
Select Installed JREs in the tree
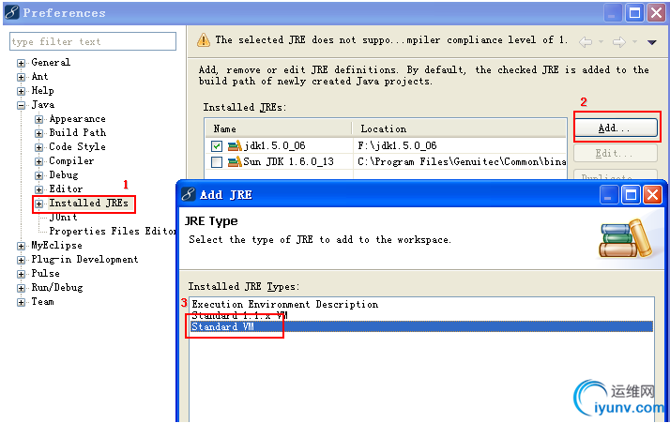tap(88, 203)
